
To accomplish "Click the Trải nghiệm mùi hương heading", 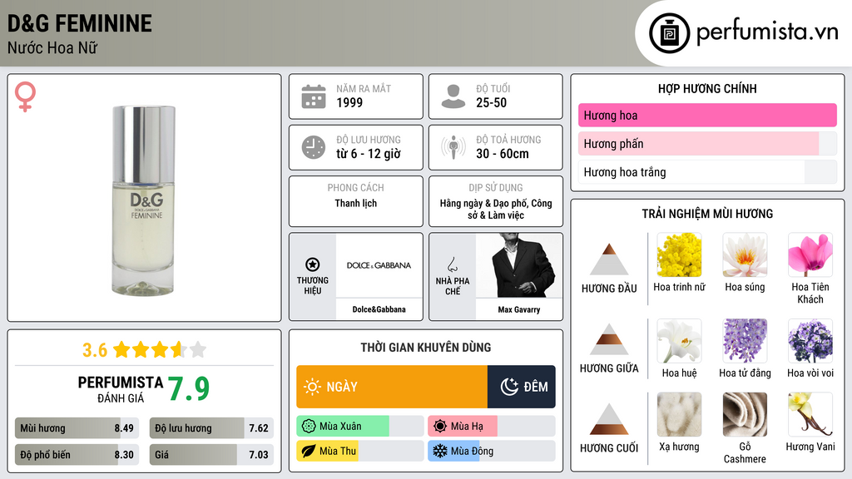I will click(x=707, y=214).
